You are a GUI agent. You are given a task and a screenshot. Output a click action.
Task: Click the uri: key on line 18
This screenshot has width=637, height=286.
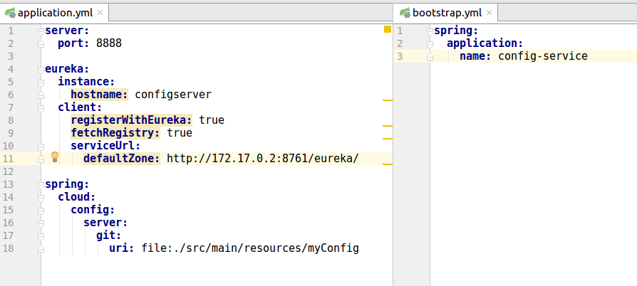pos(121,248)
